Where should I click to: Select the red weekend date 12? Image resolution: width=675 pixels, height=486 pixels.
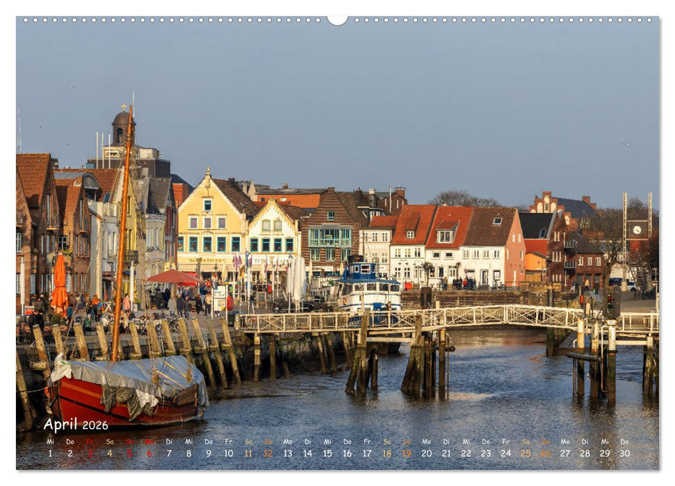(268, 451)
